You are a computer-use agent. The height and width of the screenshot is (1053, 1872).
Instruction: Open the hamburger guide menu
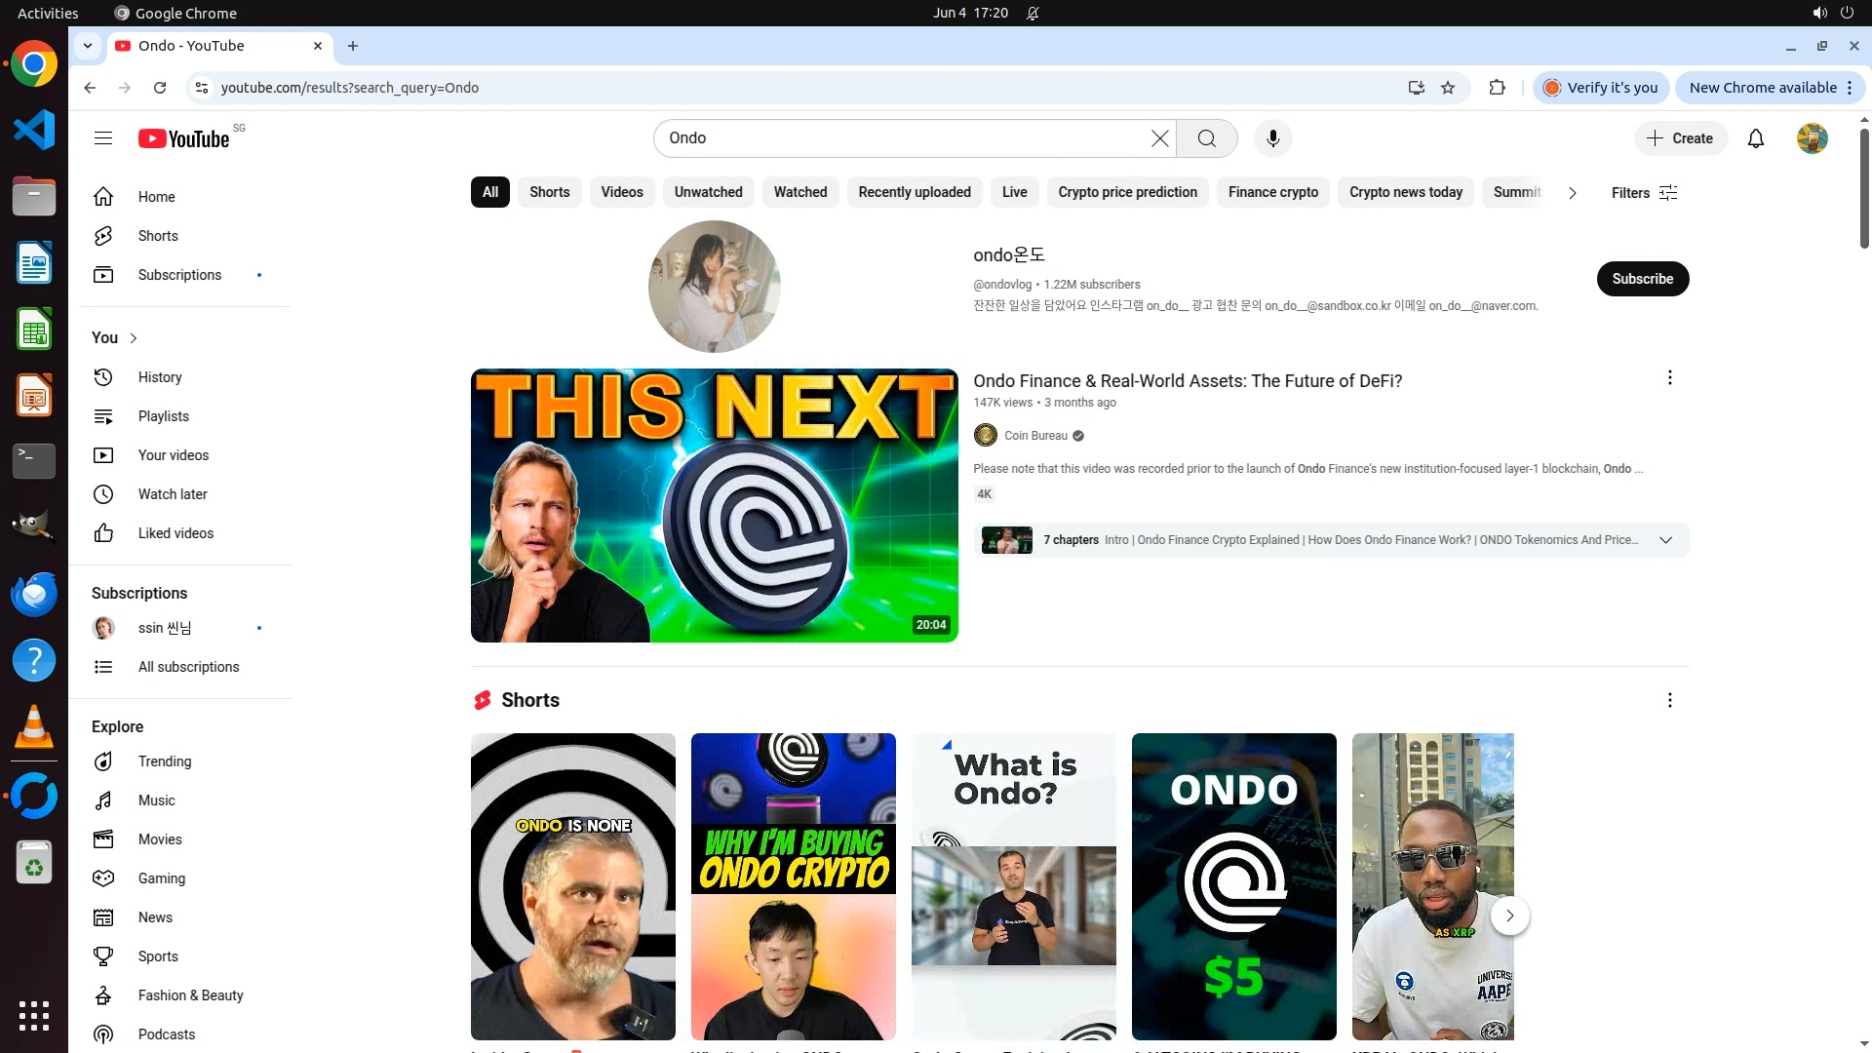pos(103,138)
